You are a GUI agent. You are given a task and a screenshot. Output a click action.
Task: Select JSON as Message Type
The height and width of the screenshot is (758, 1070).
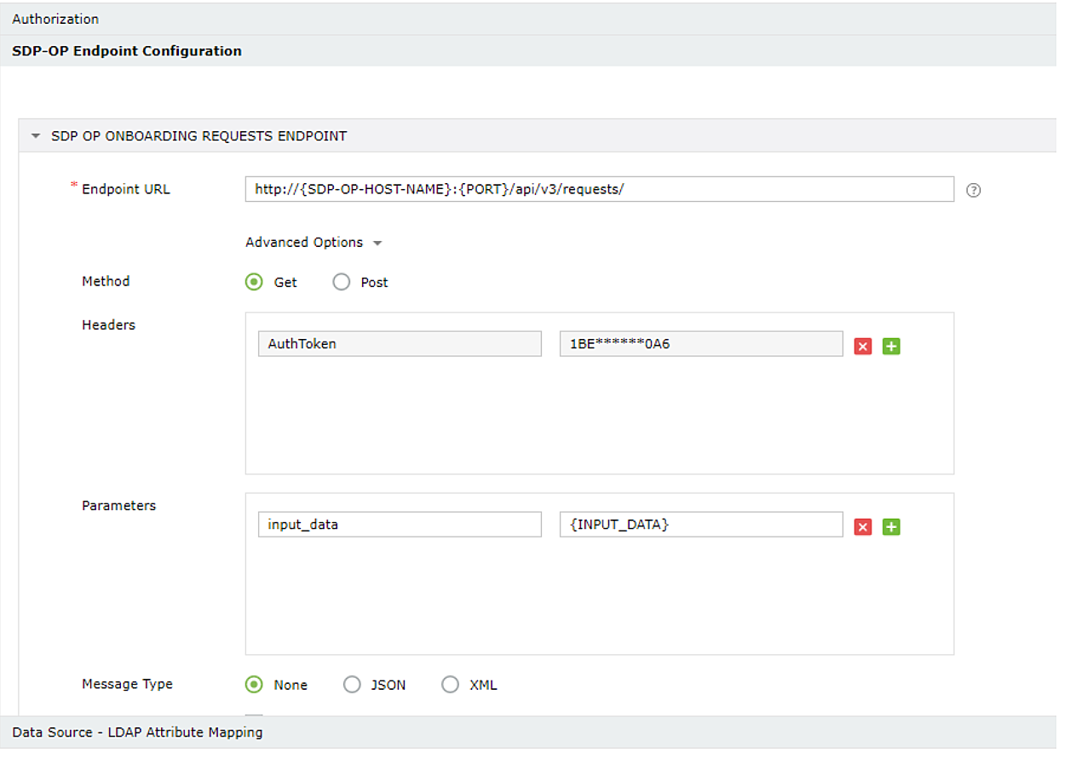tap(352, 685)
